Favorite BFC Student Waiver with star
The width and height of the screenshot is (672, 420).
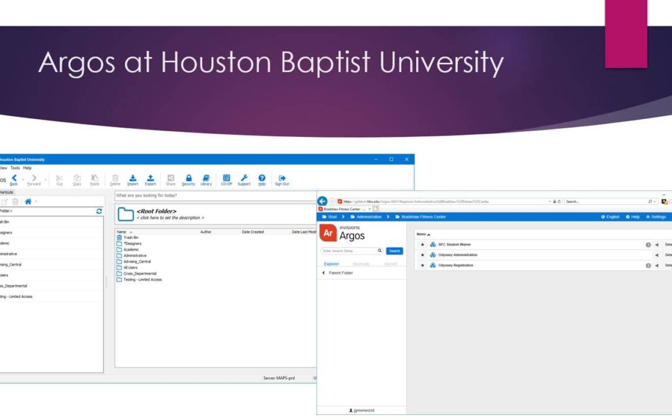[422, 245]
